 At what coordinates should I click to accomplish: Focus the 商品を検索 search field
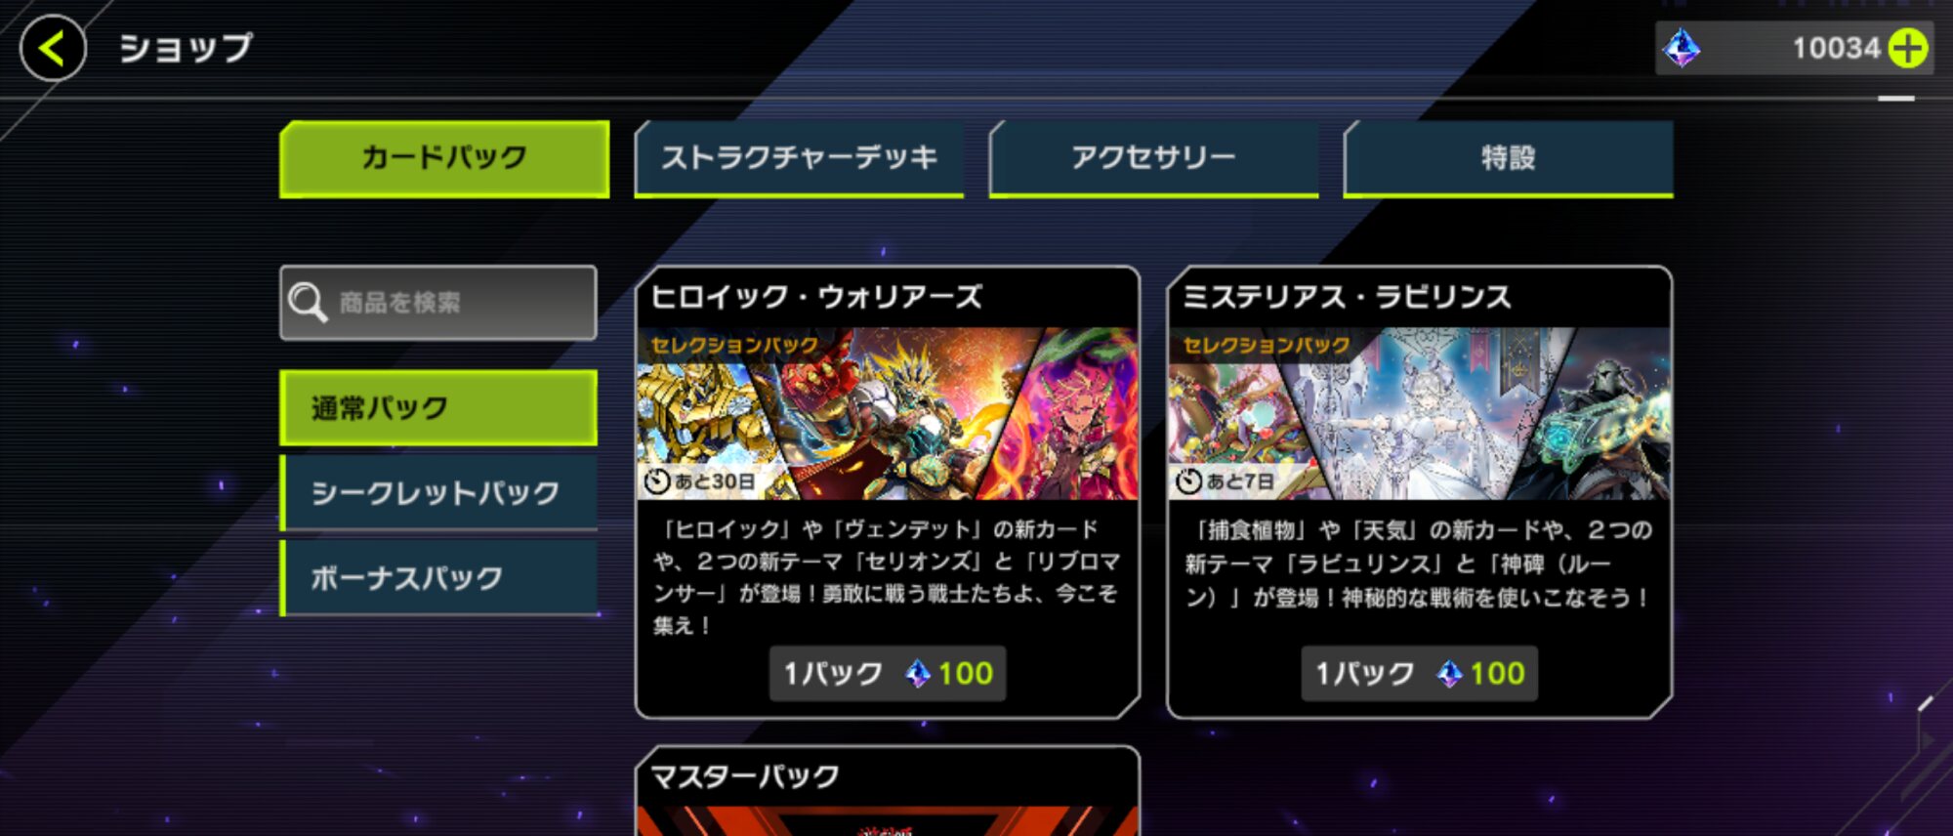point(438,303)
